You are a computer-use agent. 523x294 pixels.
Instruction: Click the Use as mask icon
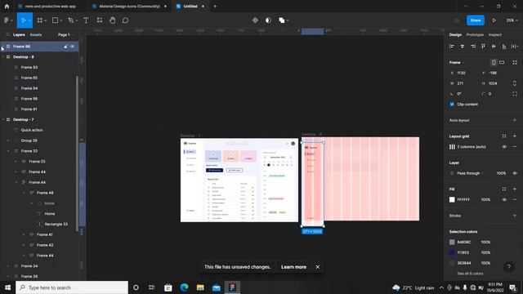pos(268,20)
